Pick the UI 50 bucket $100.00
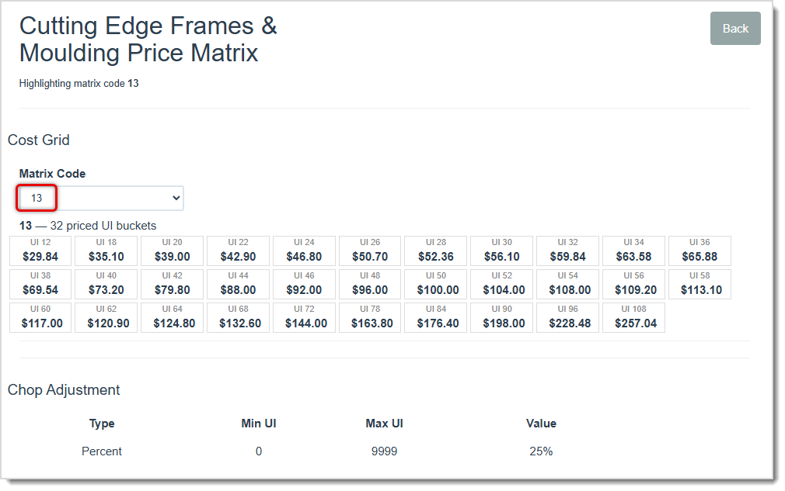This screenshot has height=491, width=785. pyautogui.click(x=436, y=284)
